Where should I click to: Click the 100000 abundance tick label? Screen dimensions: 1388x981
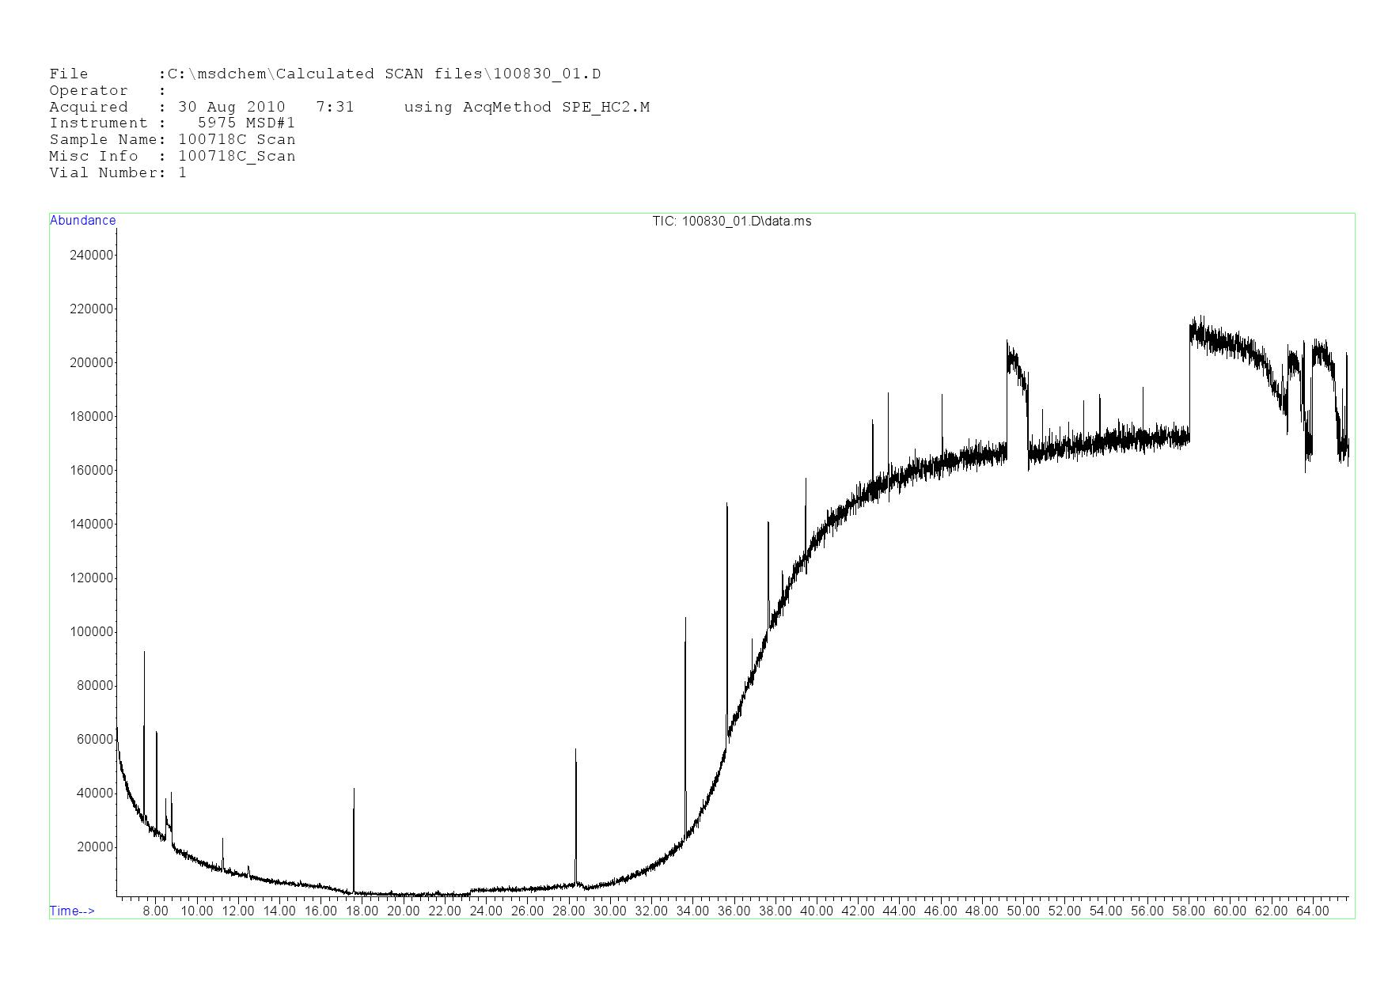point(92,632)
